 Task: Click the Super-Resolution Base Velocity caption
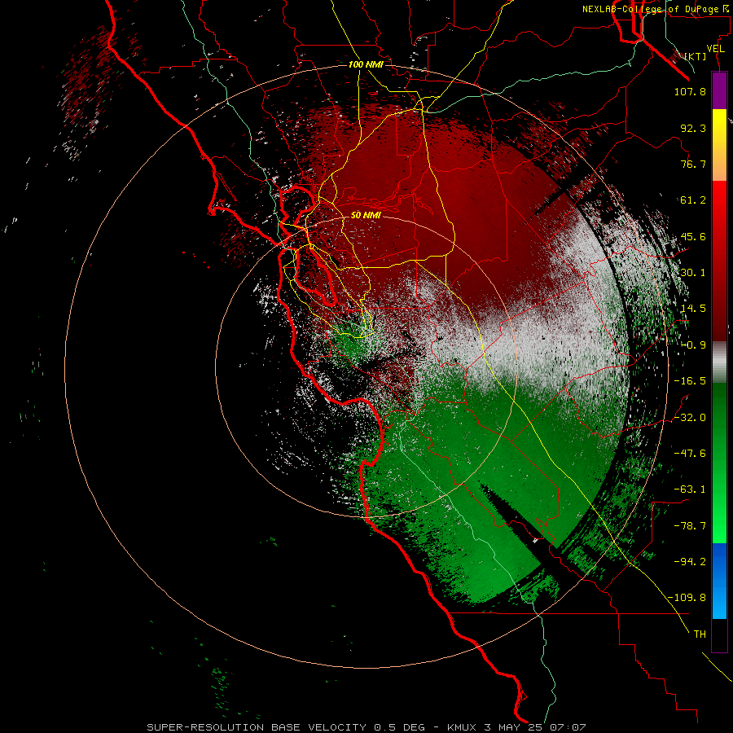(x=366, y=727)
